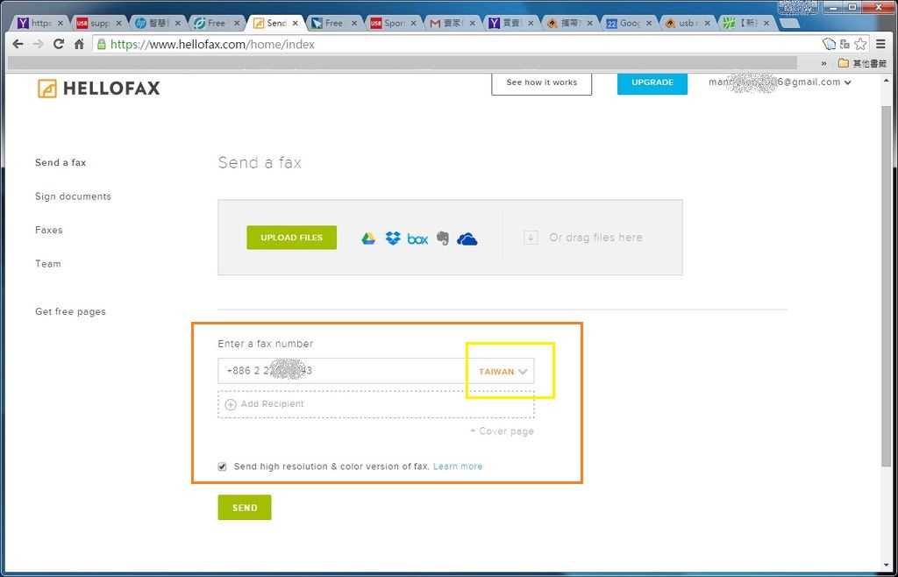Toggle high resolution & color fax checkbox

click(x=222, y=467)
